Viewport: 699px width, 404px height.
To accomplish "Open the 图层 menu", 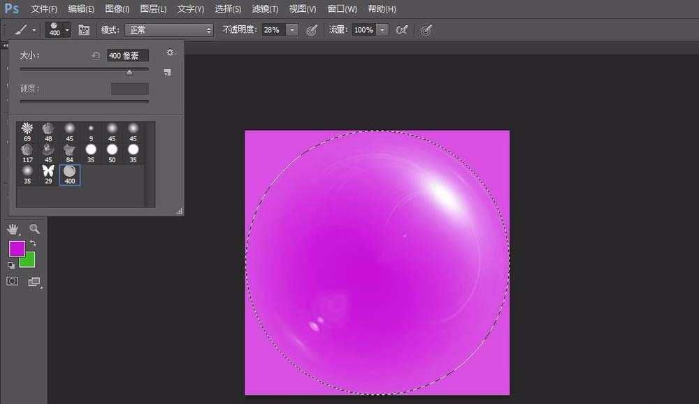I will pyautogui.click(x=152, y=9).
